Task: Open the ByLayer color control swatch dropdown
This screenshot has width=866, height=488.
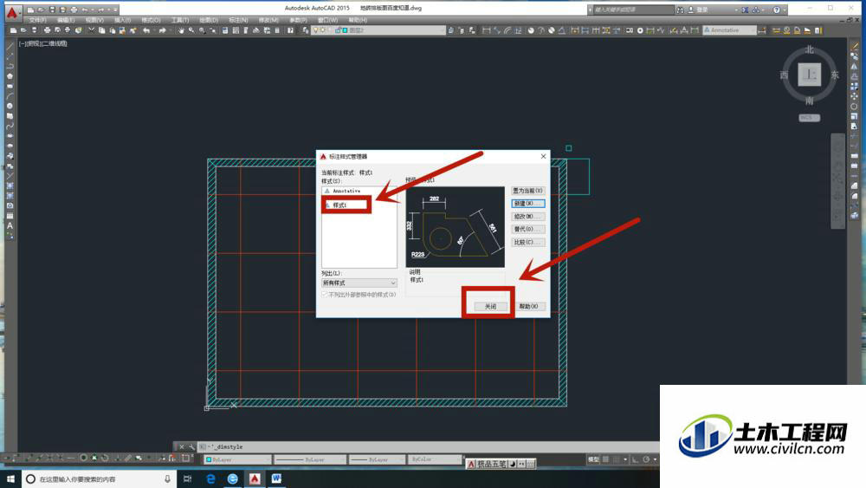Action: click(x=237, y=459)
